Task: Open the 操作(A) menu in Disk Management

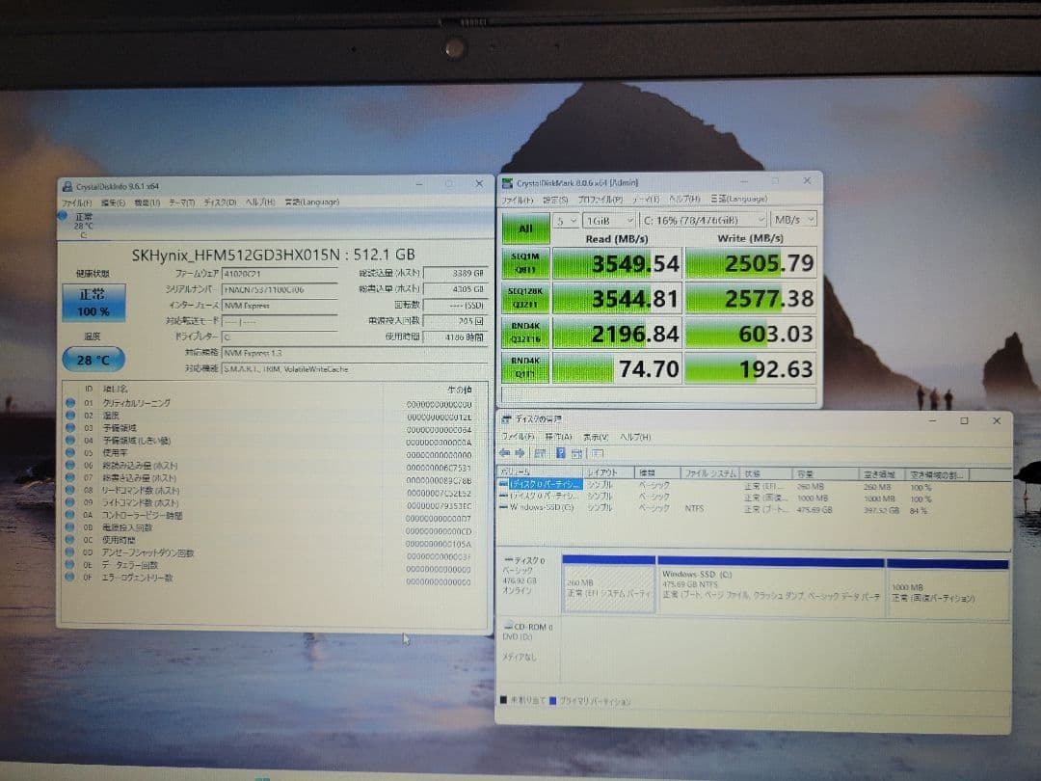Action: [559, 437]
